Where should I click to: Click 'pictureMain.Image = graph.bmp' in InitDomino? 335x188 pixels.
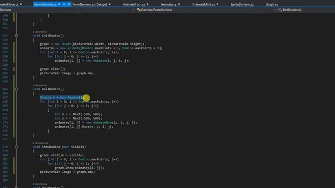pyautogui.click(x=68, y=73)
